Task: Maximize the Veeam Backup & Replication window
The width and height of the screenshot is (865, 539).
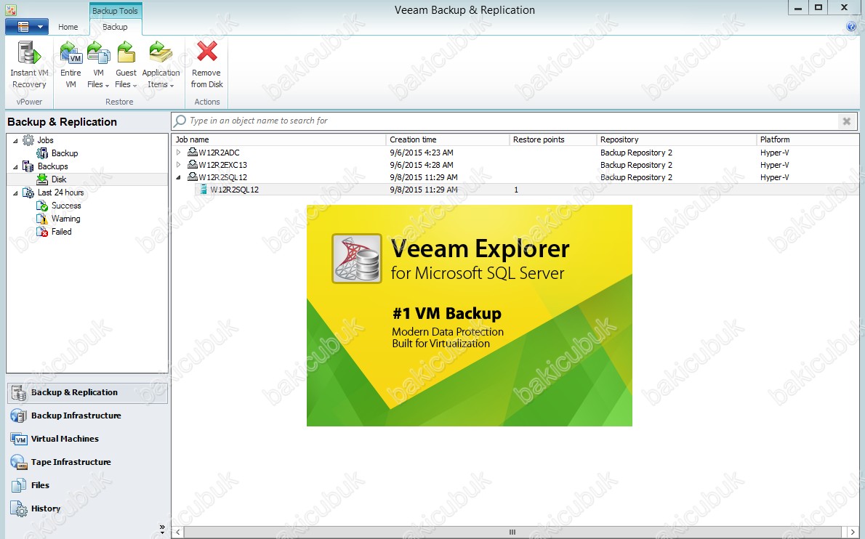Action: coord(818,8)
